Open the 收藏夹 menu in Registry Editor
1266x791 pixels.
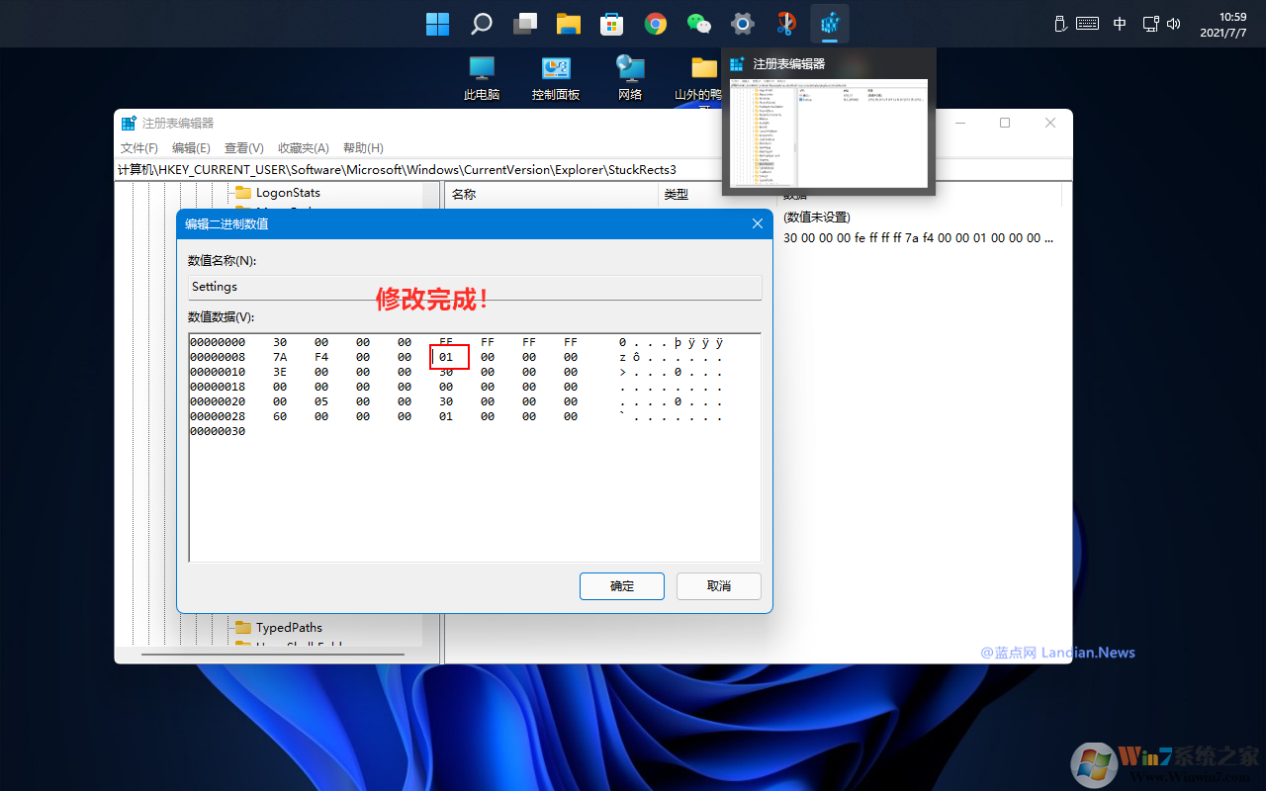pyautogui.click(x=303, y=147)
